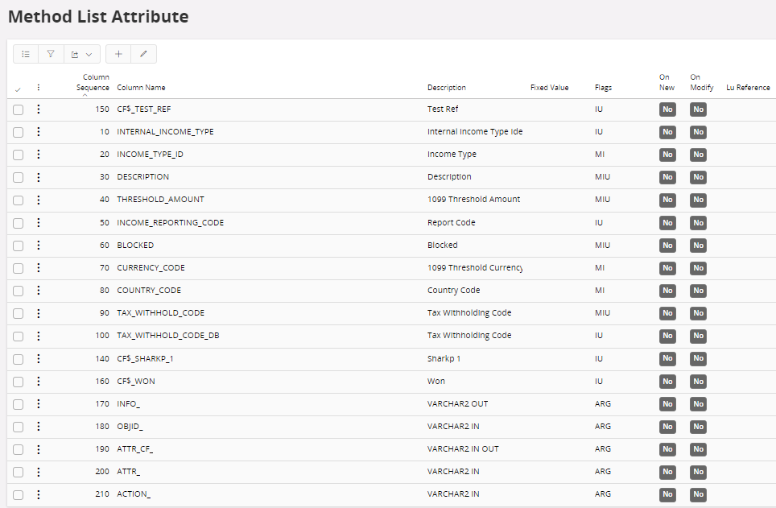Click the add (+) icon to create attribute
The height and width of the screenshot is (508, 776).
coord(118,53)
